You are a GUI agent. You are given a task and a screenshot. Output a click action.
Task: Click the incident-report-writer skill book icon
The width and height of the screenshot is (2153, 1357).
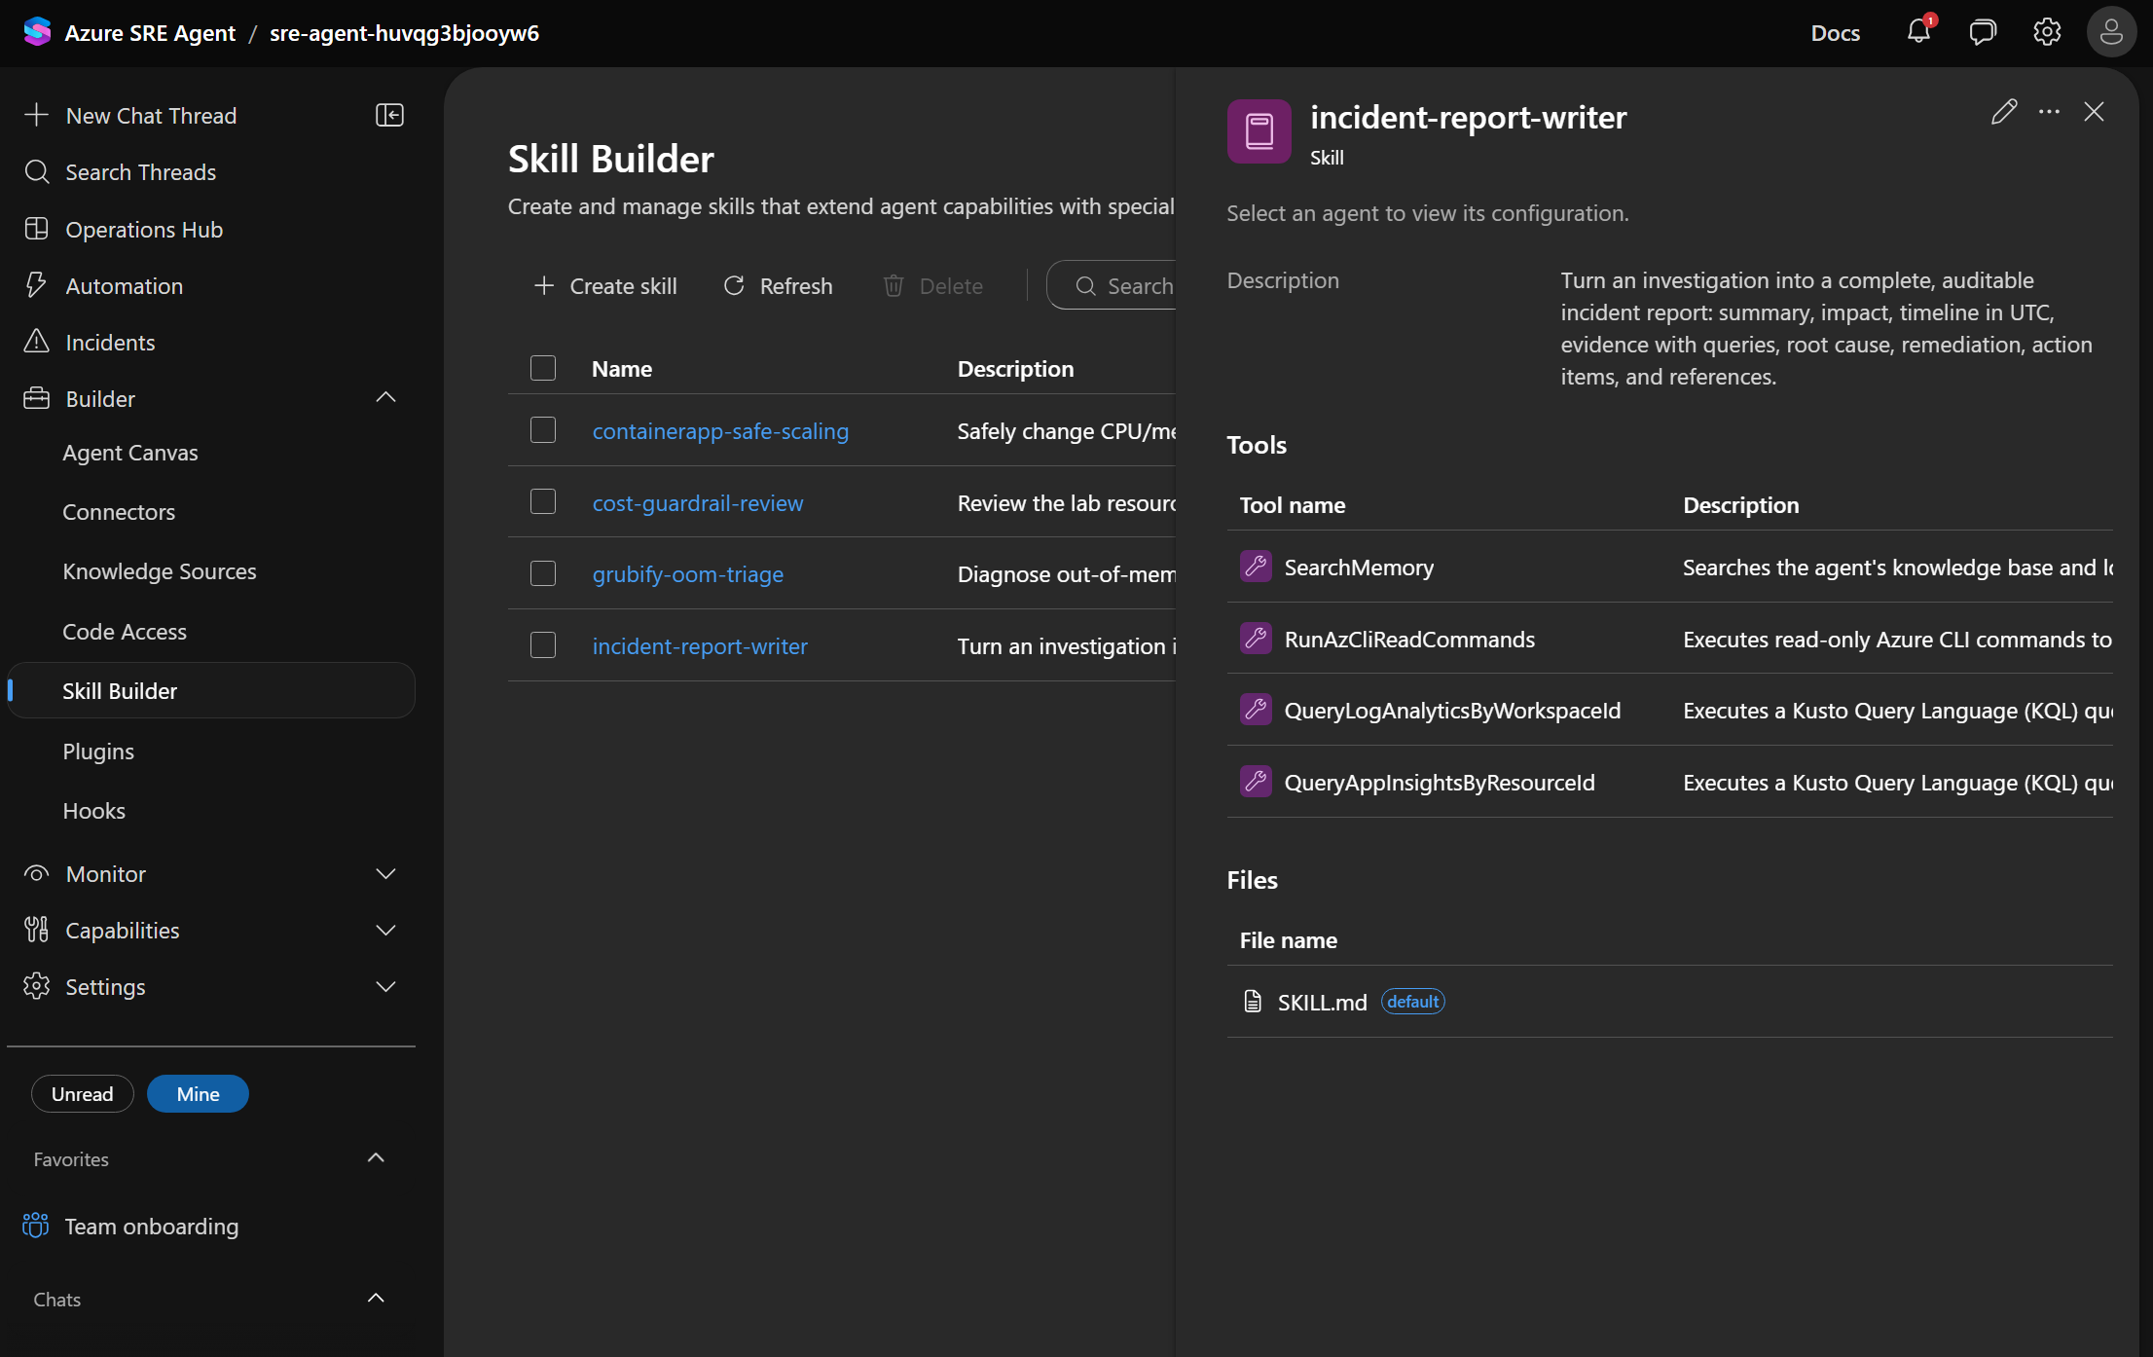tap(1259, 131)
